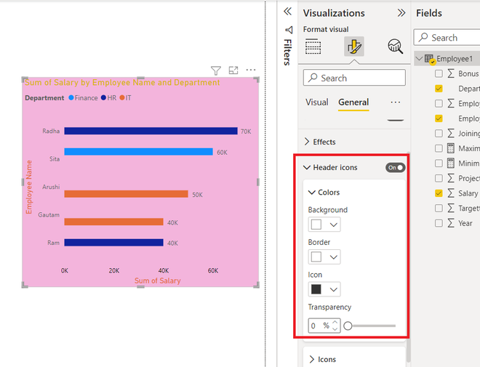Viewport: 480px width, 367px height.
Task: Select Radha's 70K bar
Action: coord(151,131)
